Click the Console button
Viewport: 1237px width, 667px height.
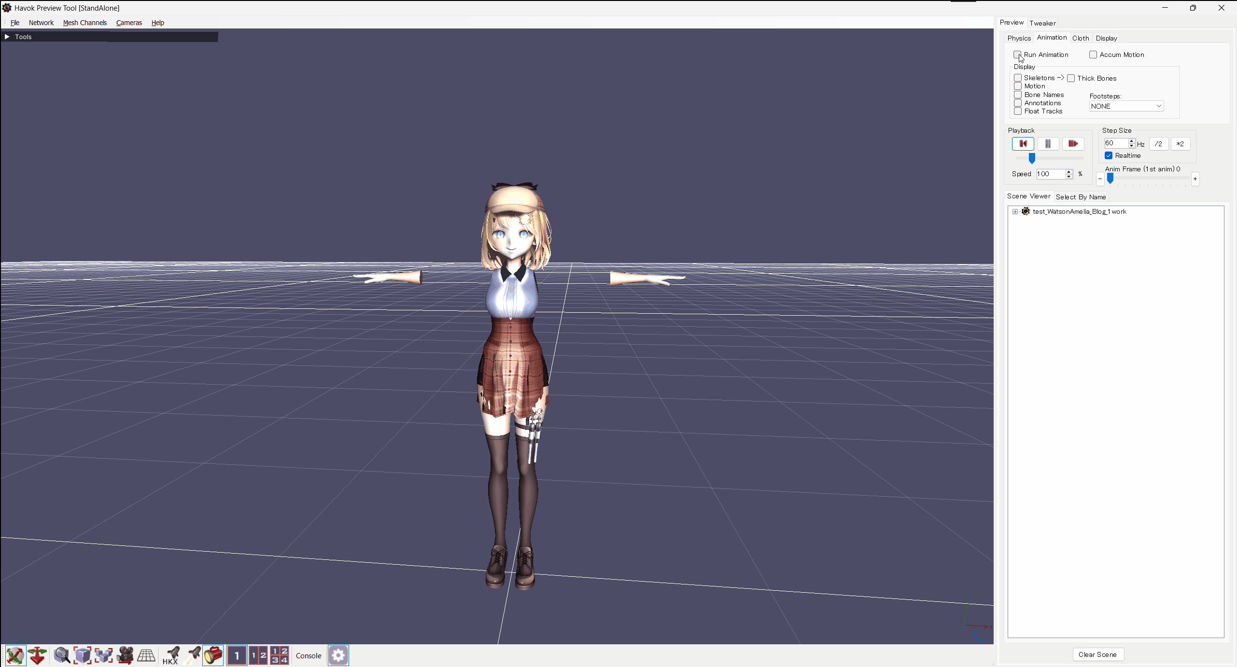click(309, 655)
